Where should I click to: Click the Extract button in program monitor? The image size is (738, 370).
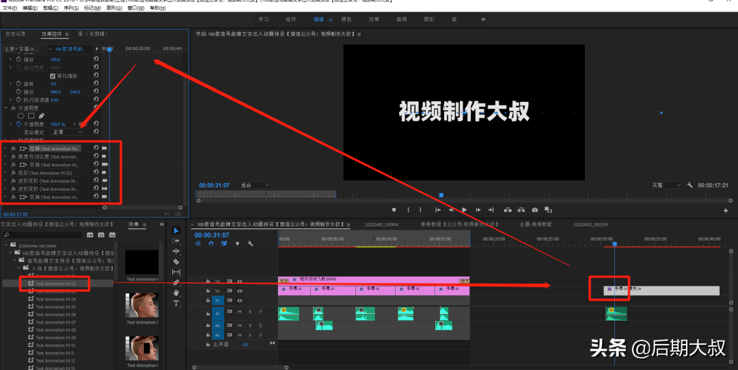point(521,210)
